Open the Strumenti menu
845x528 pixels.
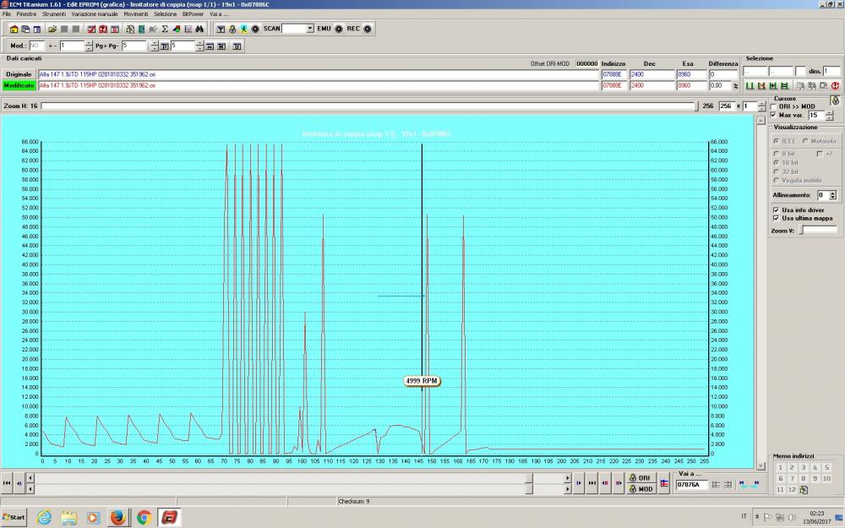[54, 14]
